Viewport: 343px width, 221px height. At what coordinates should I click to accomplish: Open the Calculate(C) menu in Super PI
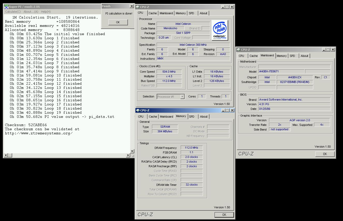[13, 12]
